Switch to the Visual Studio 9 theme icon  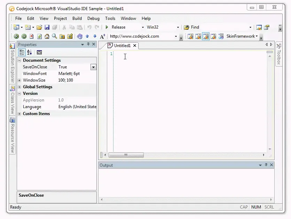[213, 36]
